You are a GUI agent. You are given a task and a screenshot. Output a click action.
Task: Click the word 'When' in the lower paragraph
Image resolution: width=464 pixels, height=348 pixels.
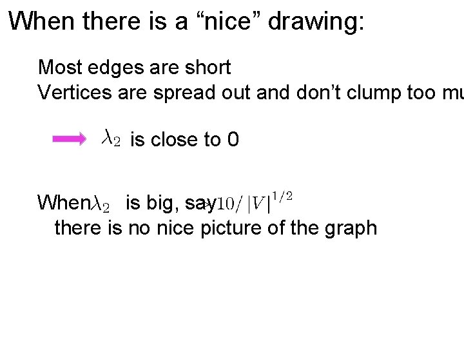[64, 203]
